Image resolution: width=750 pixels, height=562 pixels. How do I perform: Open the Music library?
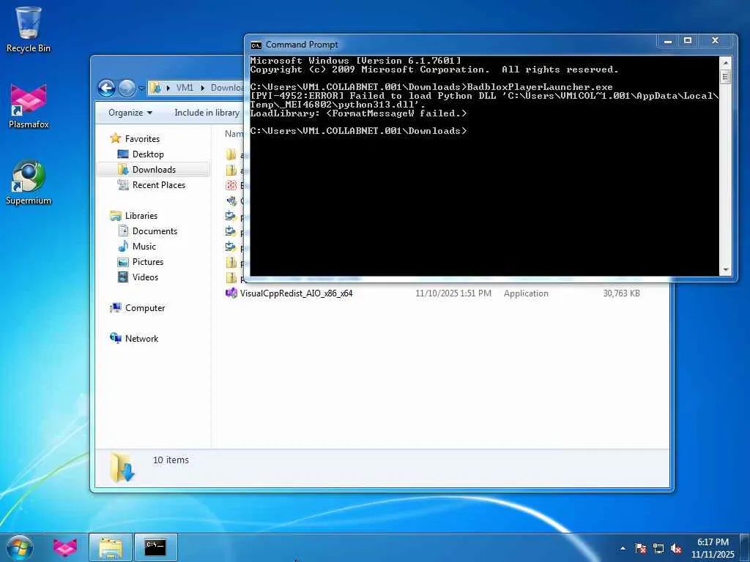[x=144, y=247]
